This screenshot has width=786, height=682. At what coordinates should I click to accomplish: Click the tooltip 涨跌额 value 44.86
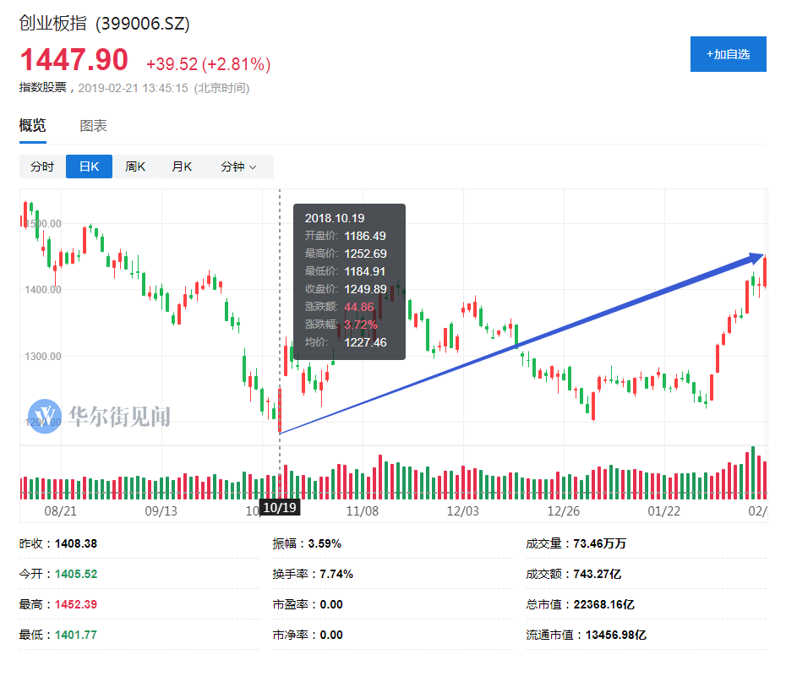click(359, 307)
